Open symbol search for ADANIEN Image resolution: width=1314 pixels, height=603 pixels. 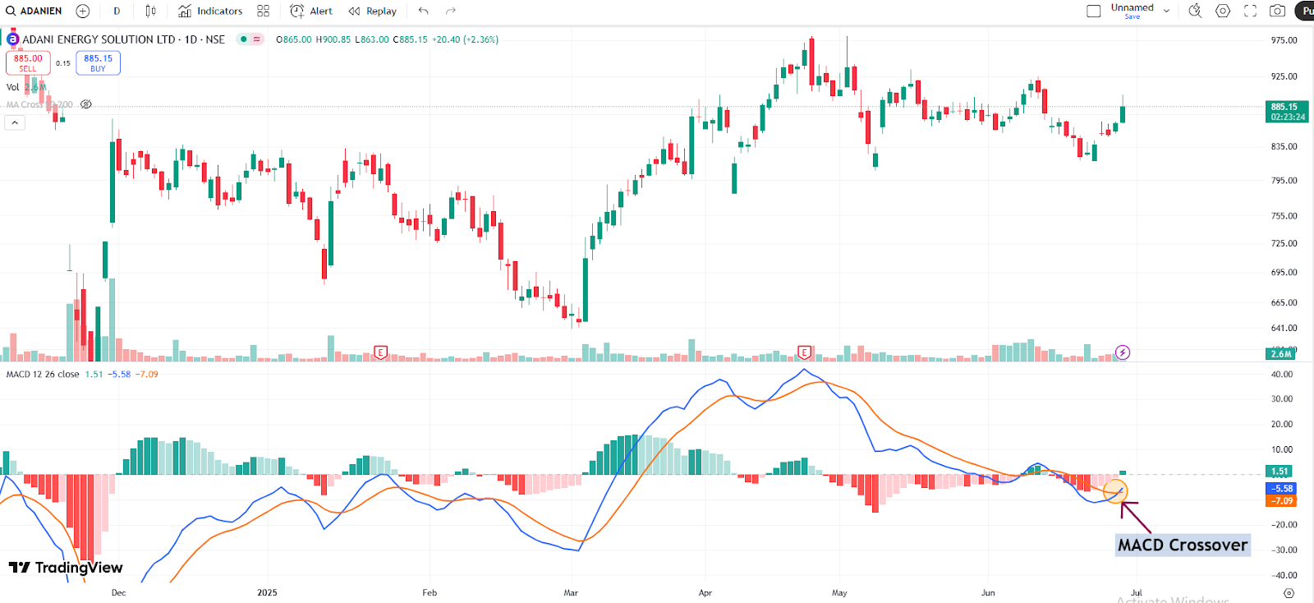tap(34, 11)
